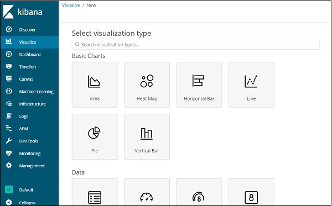
Task: Click the Visualize label in sidebar
Action: pyautogui.click(x=27, y=42)
